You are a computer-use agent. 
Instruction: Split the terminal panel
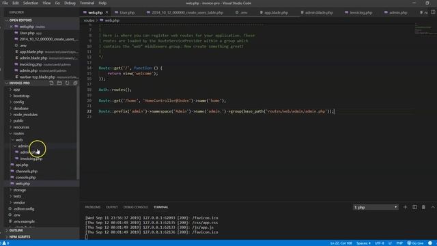(414, 207)
